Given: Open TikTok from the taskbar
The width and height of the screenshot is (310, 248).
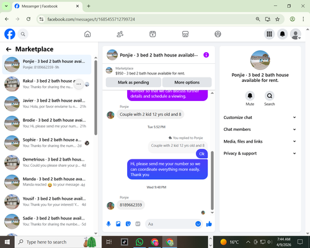Looking at the screenshot, I should [x=125, y=242].
